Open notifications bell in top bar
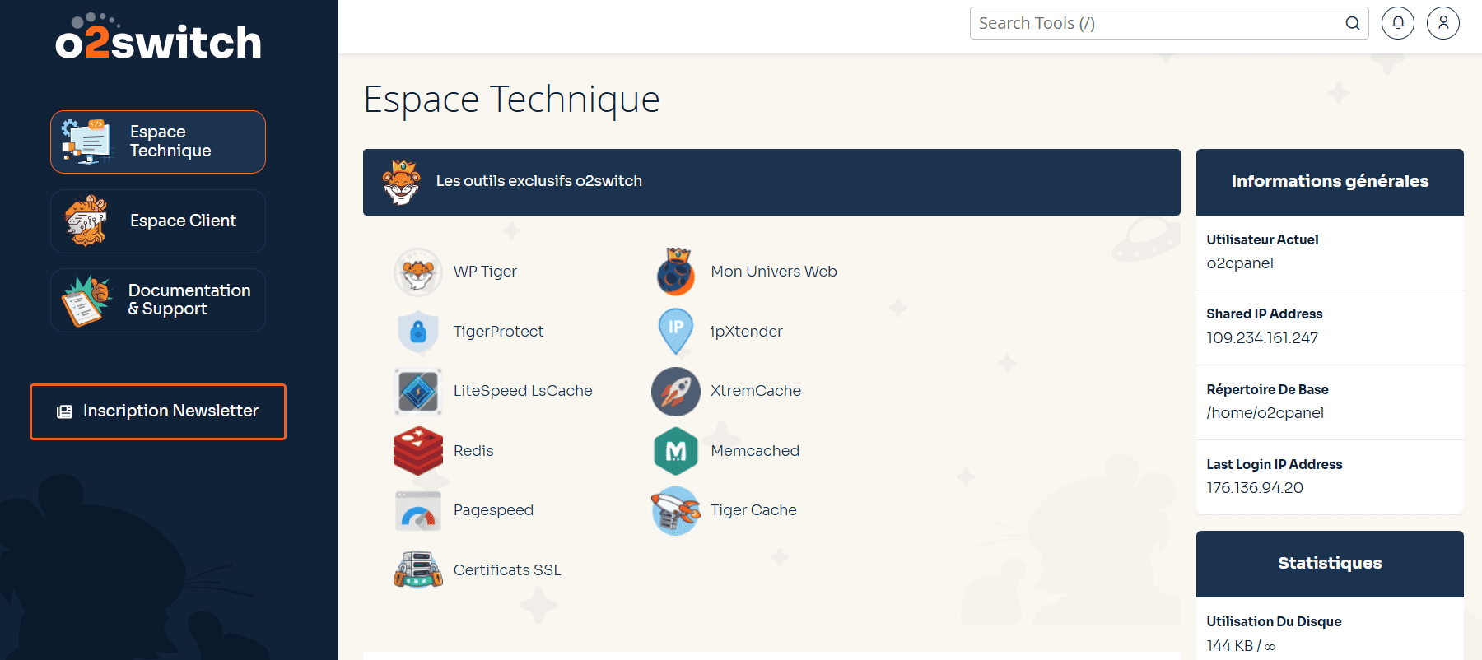1482x660 pixels. [1398, 23]
